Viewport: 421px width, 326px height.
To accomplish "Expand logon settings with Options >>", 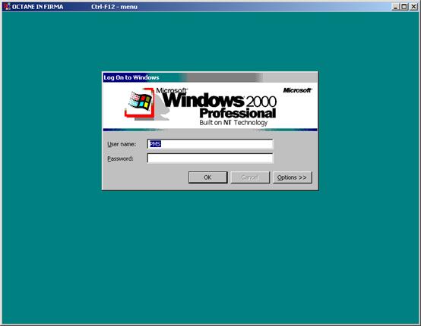I will point(293,177).
